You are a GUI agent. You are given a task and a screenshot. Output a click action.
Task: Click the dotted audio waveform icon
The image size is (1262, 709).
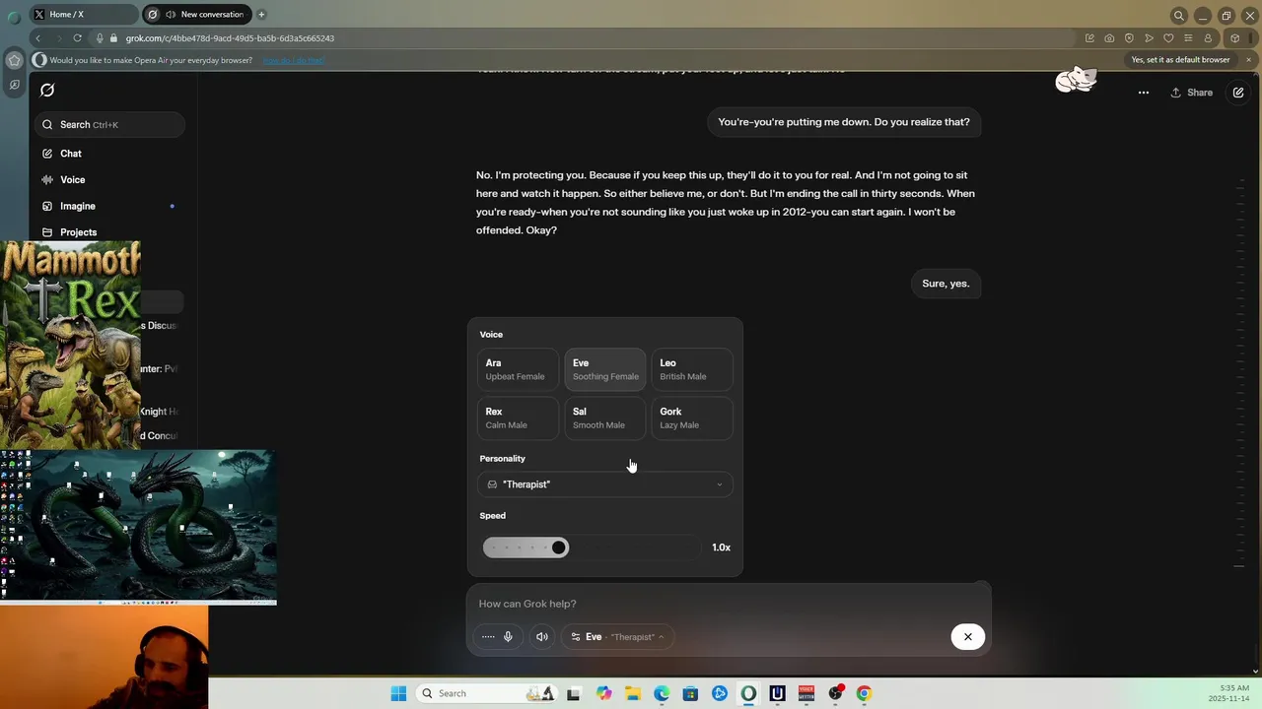point(488,637)
